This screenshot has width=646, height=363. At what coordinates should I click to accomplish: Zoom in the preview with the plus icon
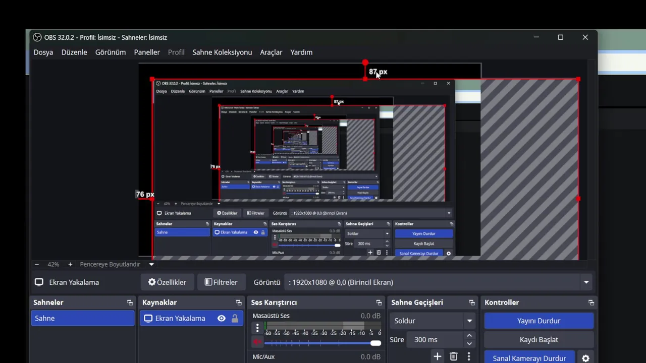point(70,264)
